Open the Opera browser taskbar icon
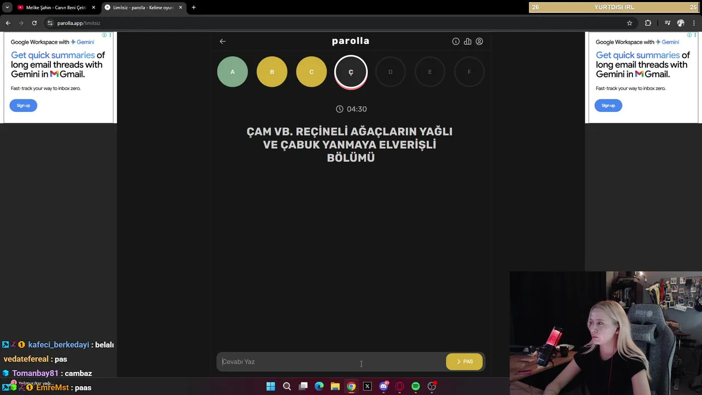Viewport: 702px width, 395px height. 400,387
